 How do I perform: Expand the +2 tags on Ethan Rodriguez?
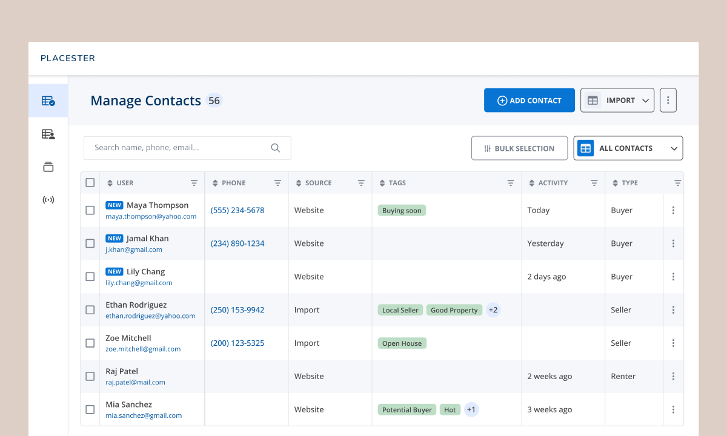click(493, 310)
